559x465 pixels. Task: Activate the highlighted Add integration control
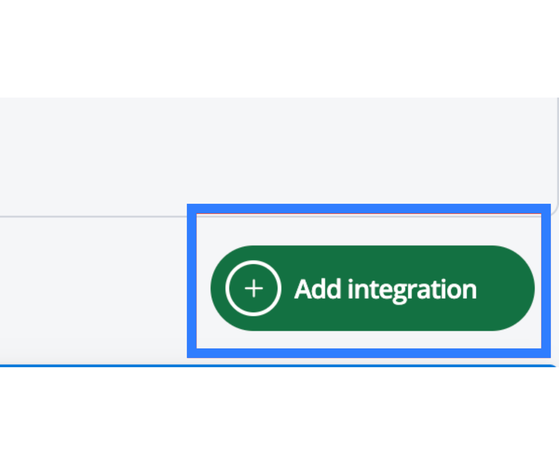click(372, 288)
